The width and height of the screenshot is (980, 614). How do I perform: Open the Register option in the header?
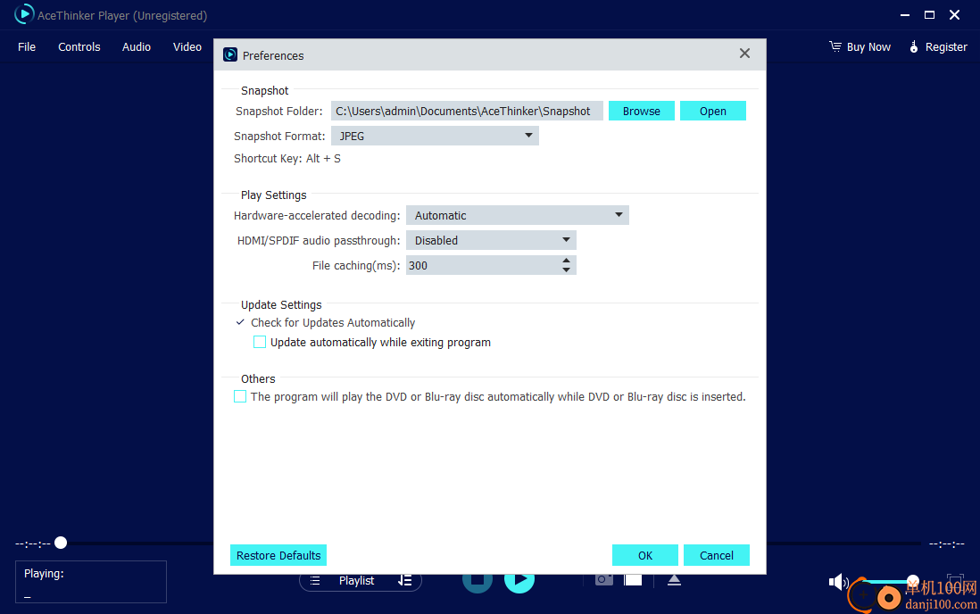(x=938, y=47)
